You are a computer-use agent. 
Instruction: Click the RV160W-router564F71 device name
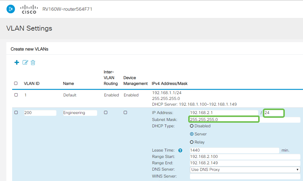pyautogui.click(x=67, y=9)
